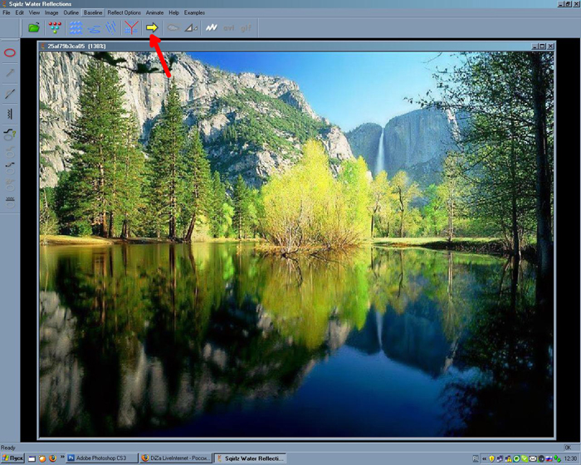The width and height of the screenshot is (581, 465).
Task: Click the bottom wavy baseline tool icon
Action: (10, 202)
